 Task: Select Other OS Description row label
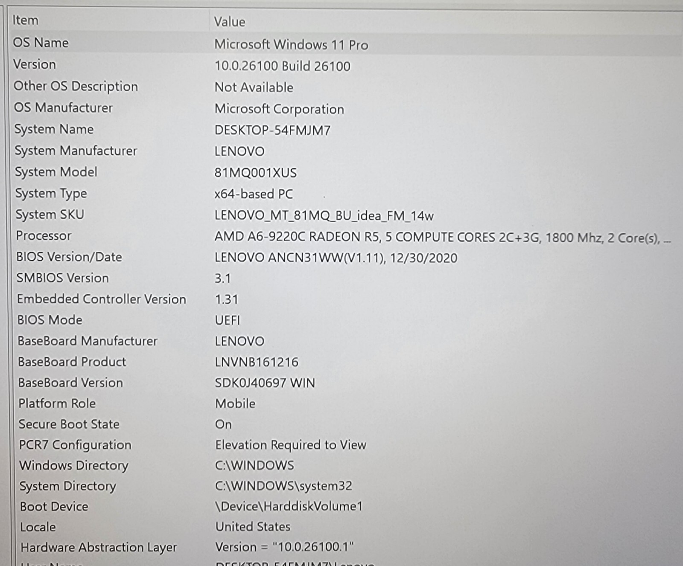click(x=76, y=86)
